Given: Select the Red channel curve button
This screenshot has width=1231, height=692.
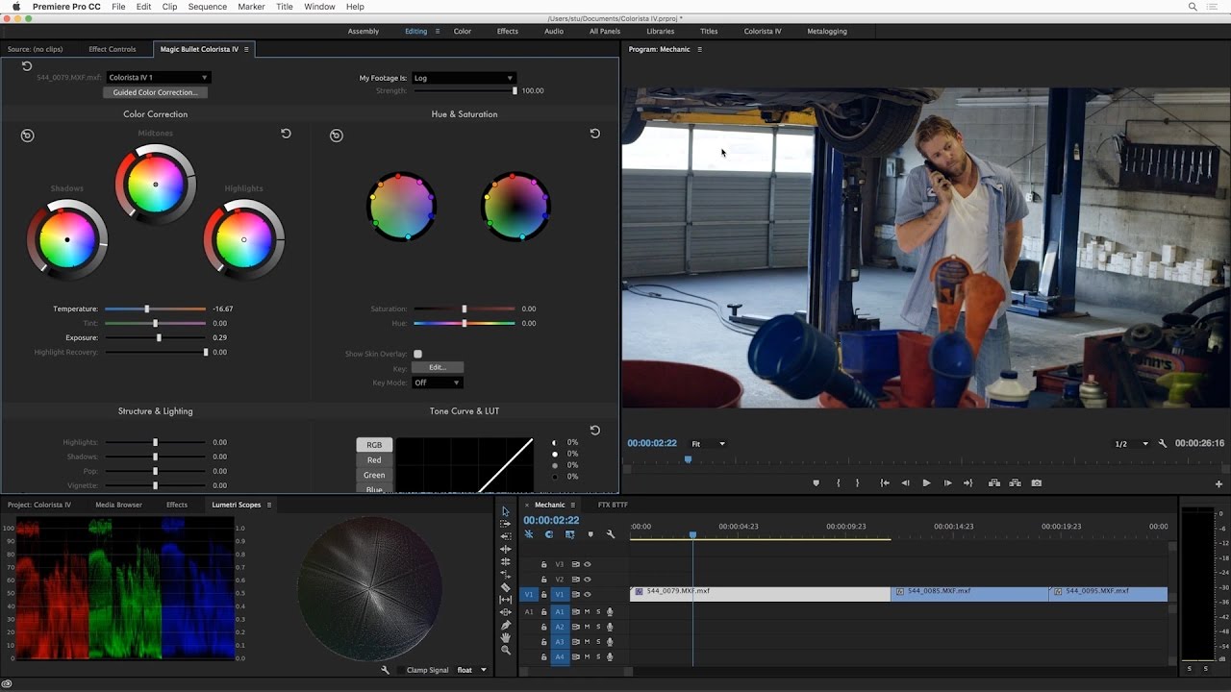Looking at the screenshot, I should click(x=374, y=460).
